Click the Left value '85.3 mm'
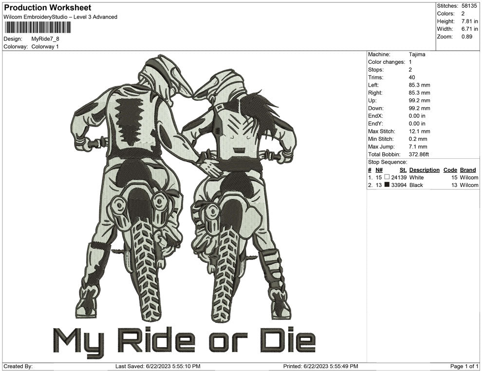482x371 pixels. click(419, 85)
